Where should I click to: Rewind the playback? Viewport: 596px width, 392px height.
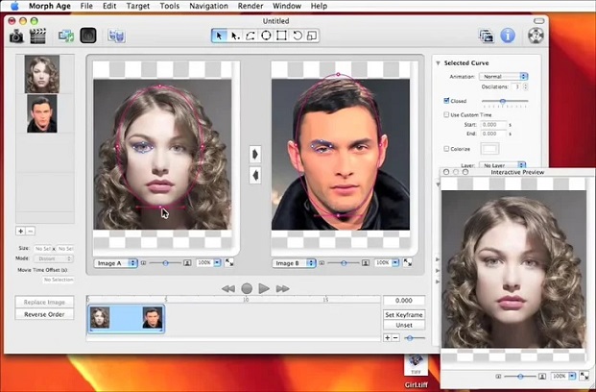(x=228, y=289)
